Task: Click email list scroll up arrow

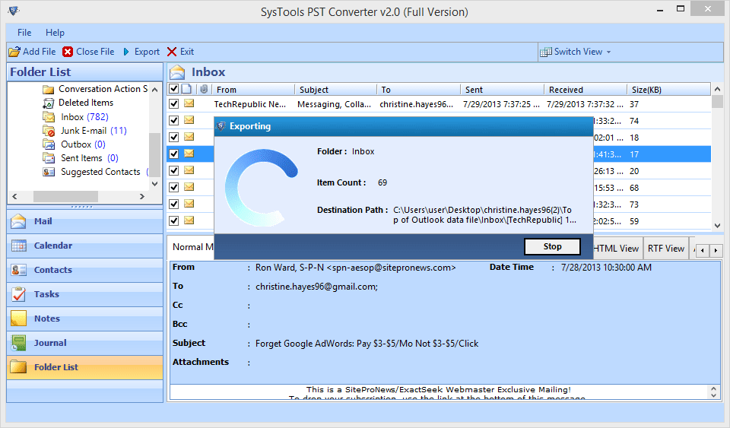Action: click(717, 89)
